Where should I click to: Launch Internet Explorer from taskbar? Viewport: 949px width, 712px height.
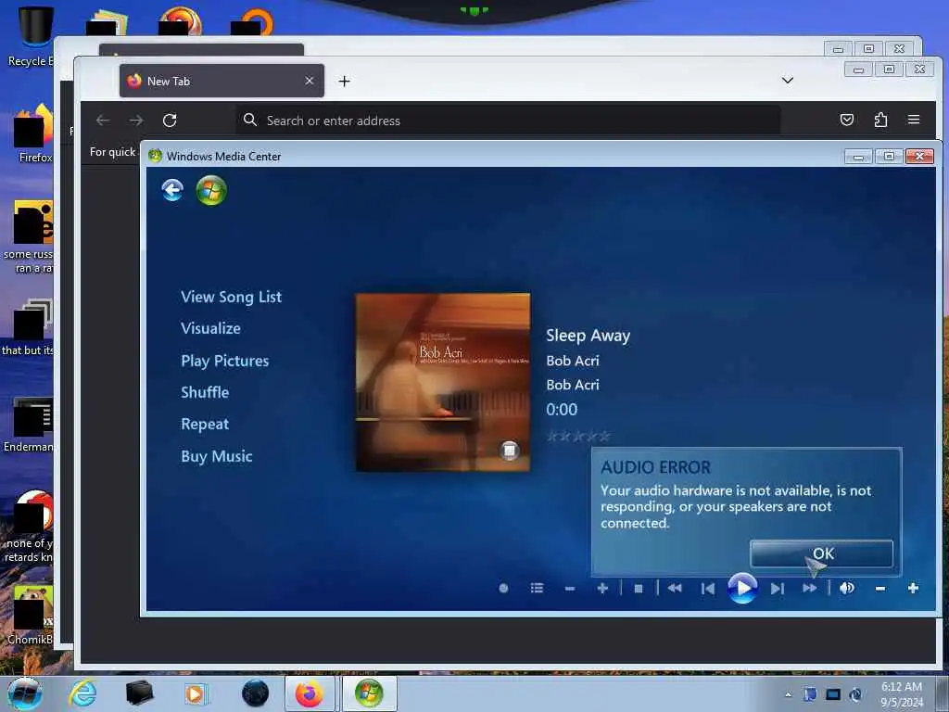point(82,693)
